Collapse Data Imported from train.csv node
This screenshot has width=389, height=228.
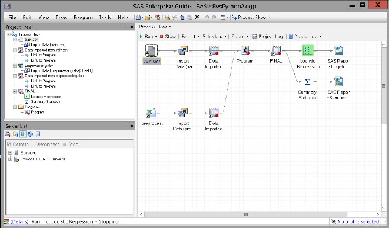(x=15, y=50)
